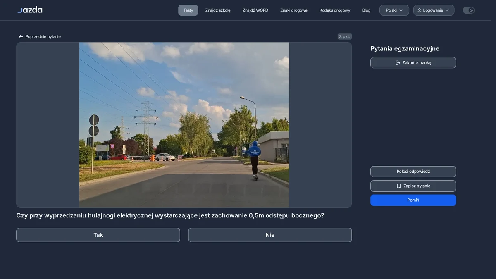Click the exit icon in Zakończ naukę

(398, 63)
